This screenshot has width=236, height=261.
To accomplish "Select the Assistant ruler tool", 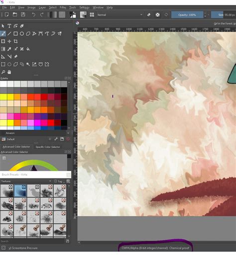I will pos(3,57).
